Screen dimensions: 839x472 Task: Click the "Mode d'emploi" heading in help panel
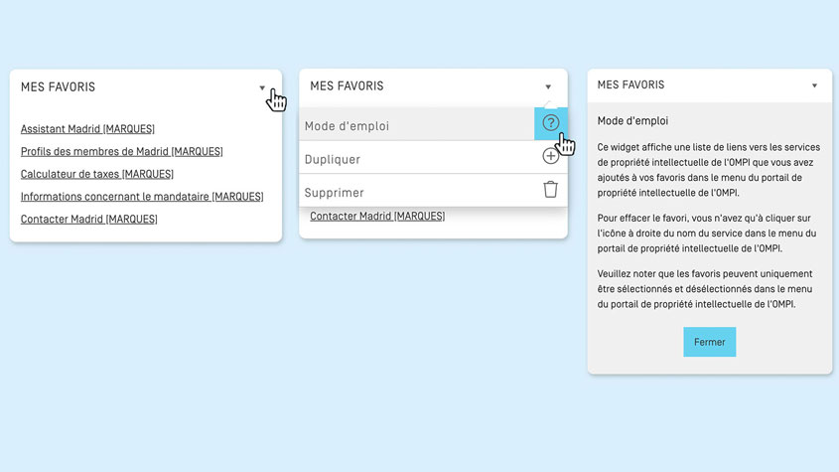[x=632, y=121]
